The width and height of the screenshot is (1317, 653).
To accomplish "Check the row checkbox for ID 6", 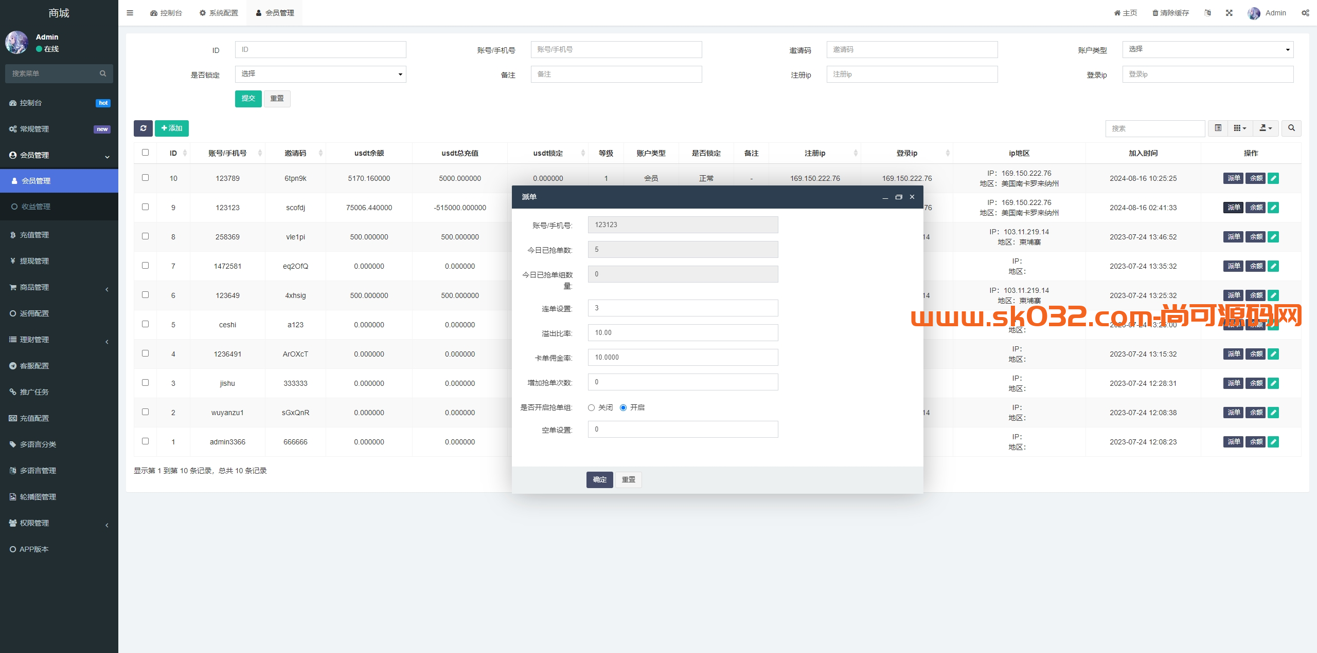I will [x=145, y=295].
